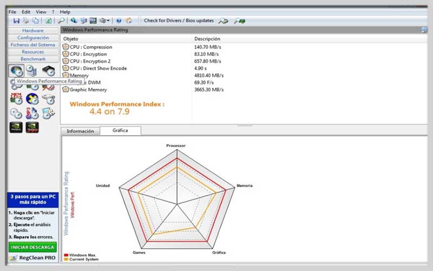
Task: Select the MP3 encoding benchmark icon
Action: pos(32,113)
